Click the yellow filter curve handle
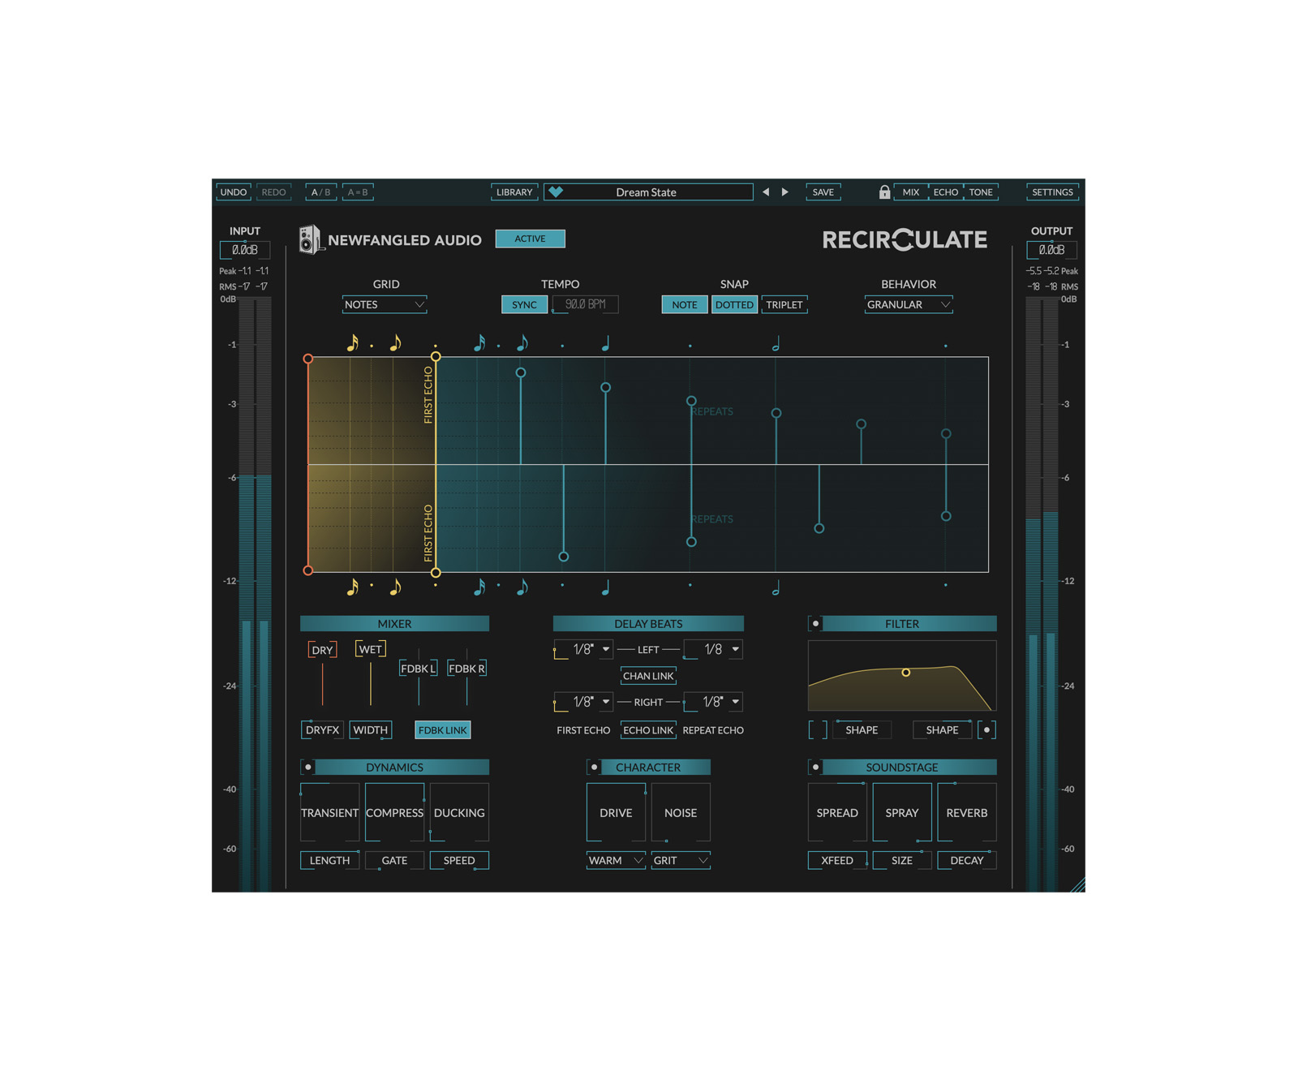 [905, 673]
